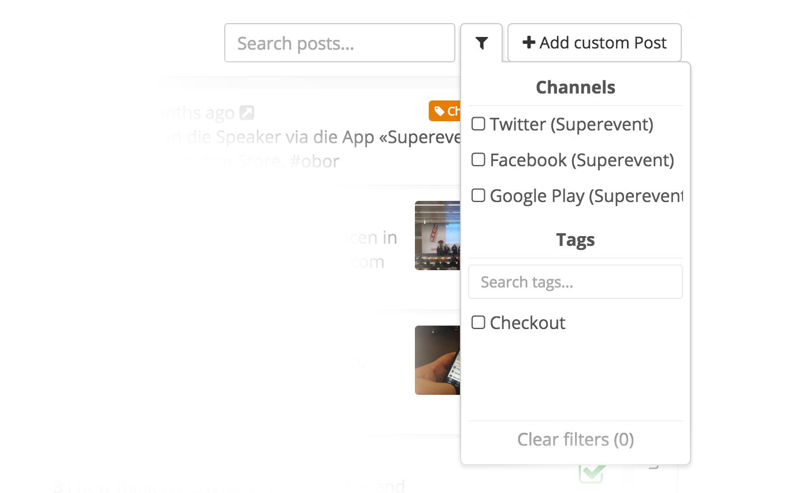Click the plus icon on Add custom Post
This screenshot has width=809, height=493.
tap(528, 43)
